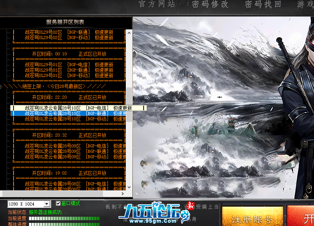Select 战苍穹OL29号01区 BGP-移动 server
The image size is (314, 226).
tap(69, 76)
